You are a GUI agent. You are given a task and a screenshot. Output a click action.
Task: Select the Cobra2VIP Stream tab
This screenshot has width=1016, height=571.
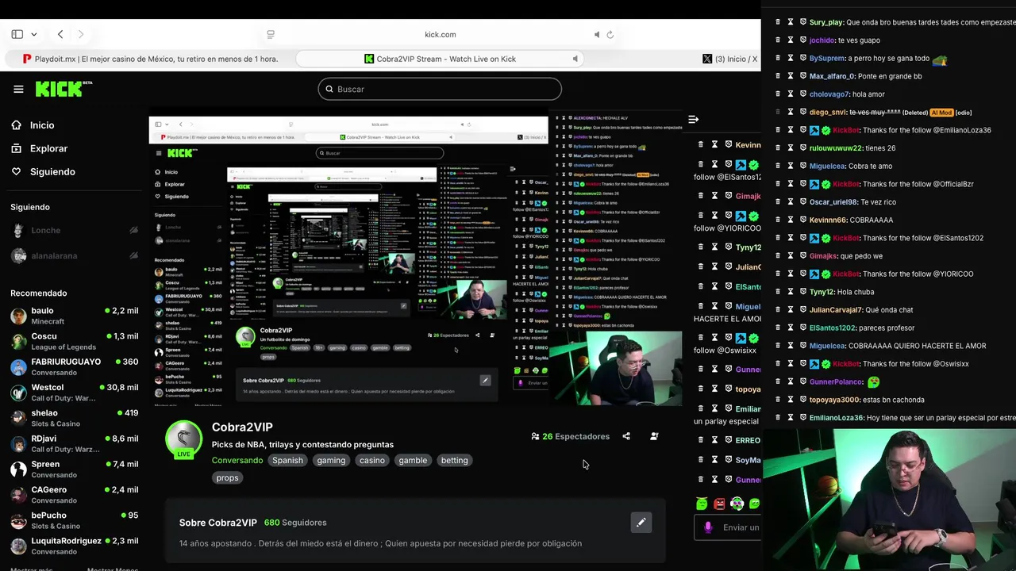440,59
